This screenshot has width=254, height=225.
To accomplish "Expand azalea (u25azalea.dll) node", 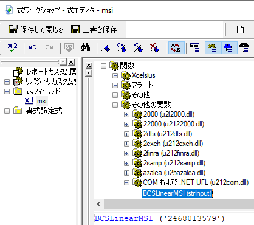I will pyautogui.click(x=126, y=173).
